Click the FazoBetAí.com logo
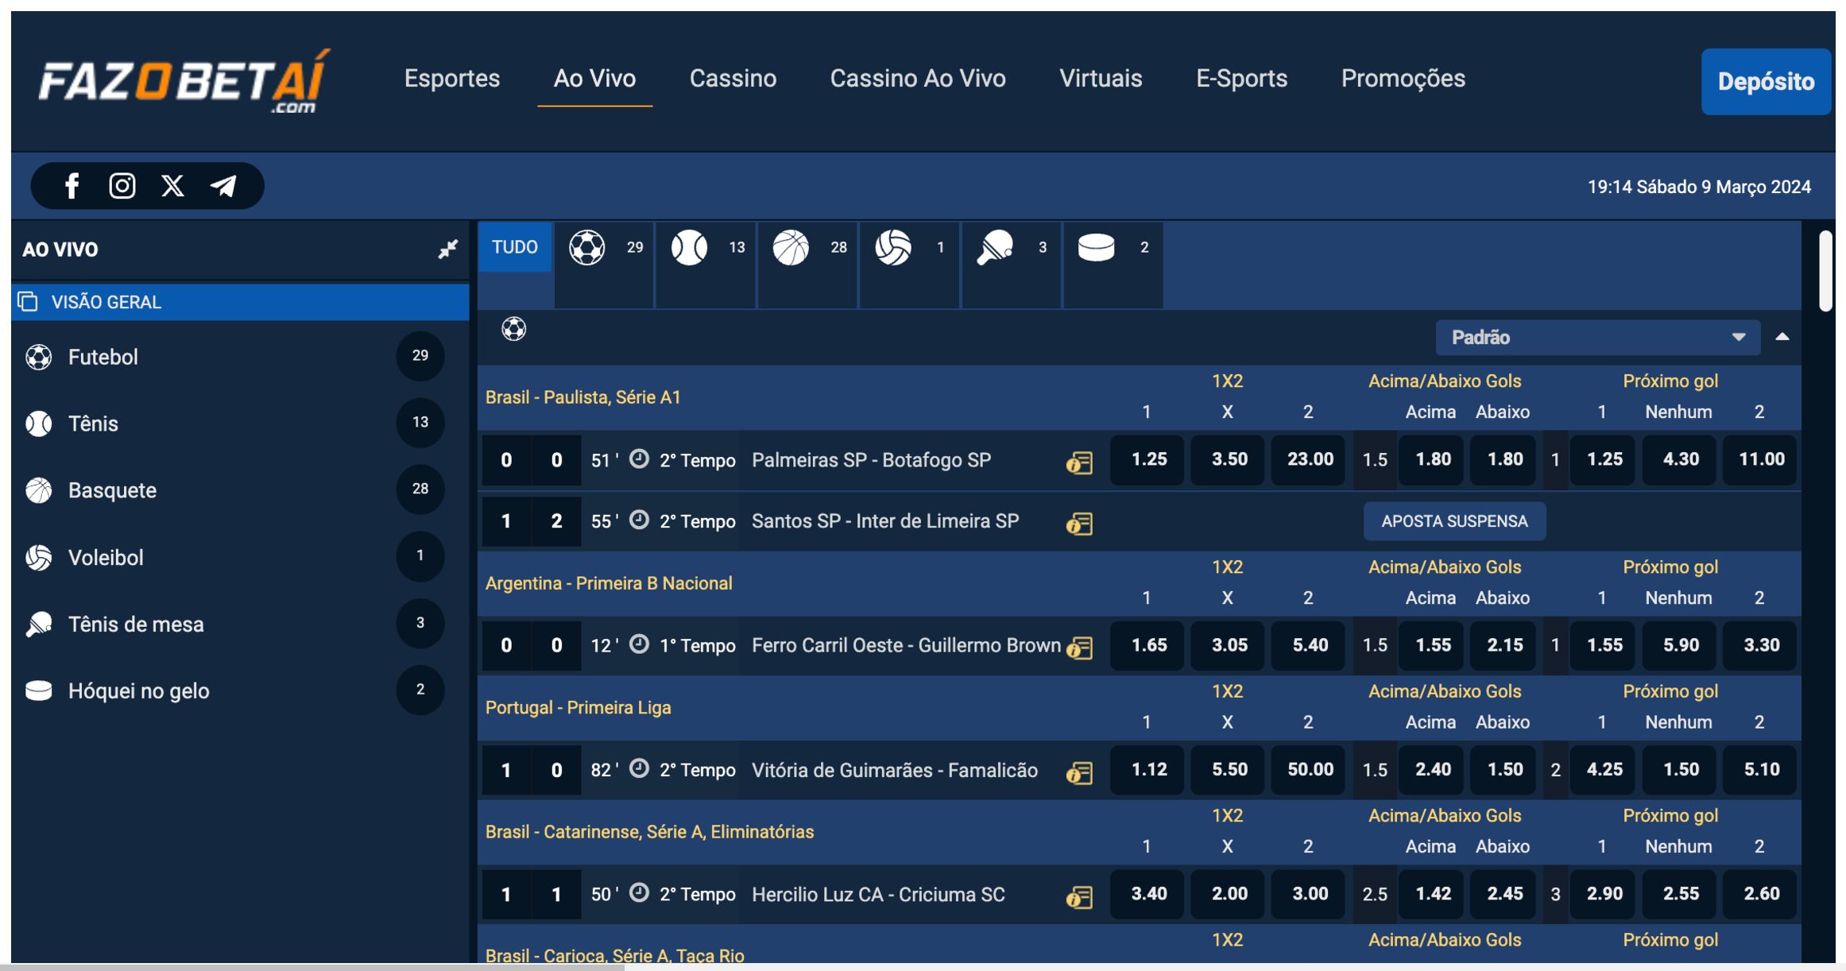1846x971 pixels. tap(184, 81)
